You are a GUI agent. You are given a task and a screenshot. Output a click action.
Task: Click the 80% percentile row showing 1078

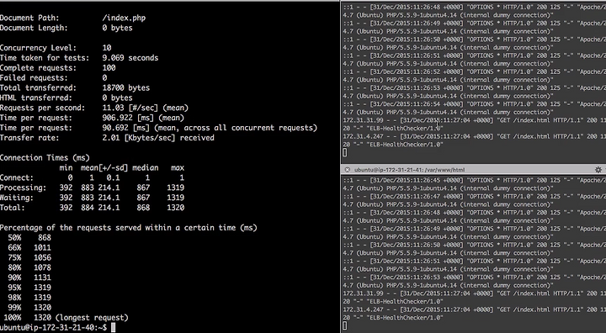tap(29, 267)
